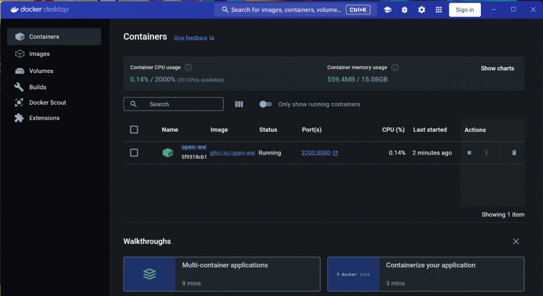Click the 0.14% / 2000% CPU usage value

pyautogui.click(x=153, y=79)
